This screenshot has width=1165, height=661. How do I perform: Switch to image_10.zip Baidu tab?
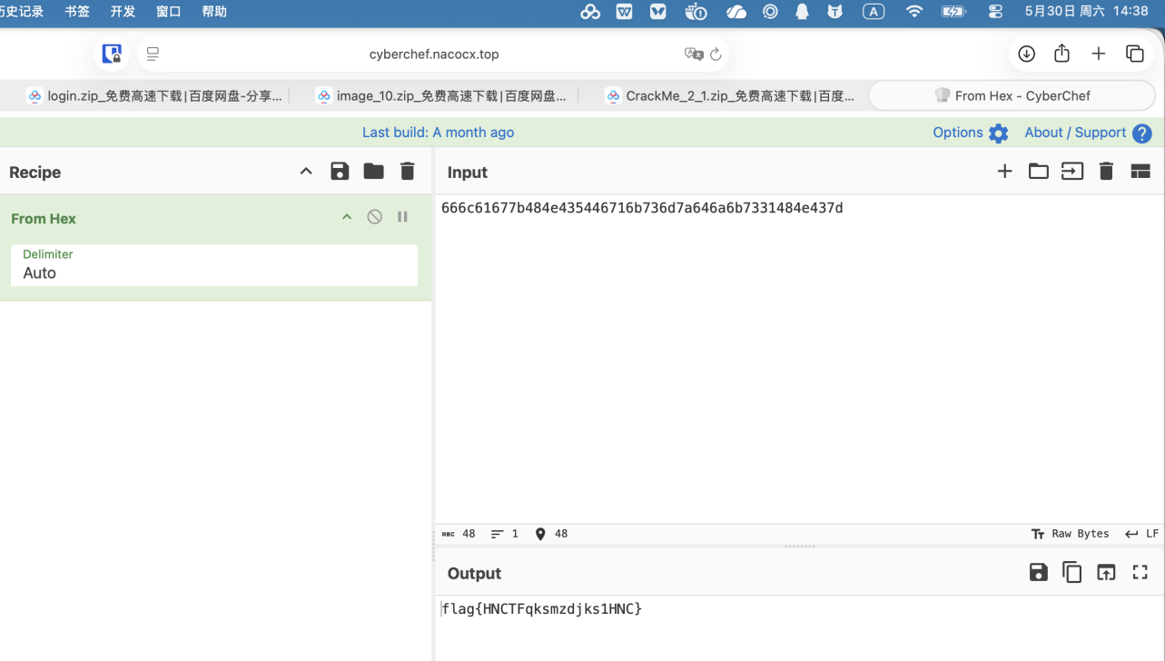point(441,95)
